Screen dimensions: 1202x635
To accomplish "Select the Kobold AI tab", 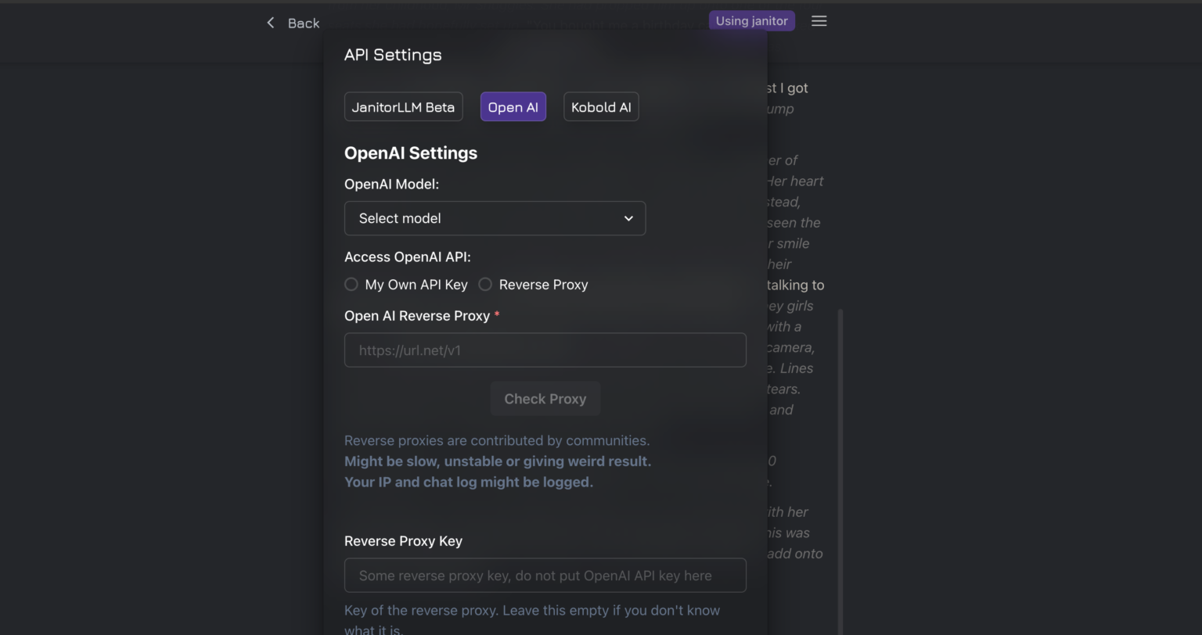I will (601, 106).
